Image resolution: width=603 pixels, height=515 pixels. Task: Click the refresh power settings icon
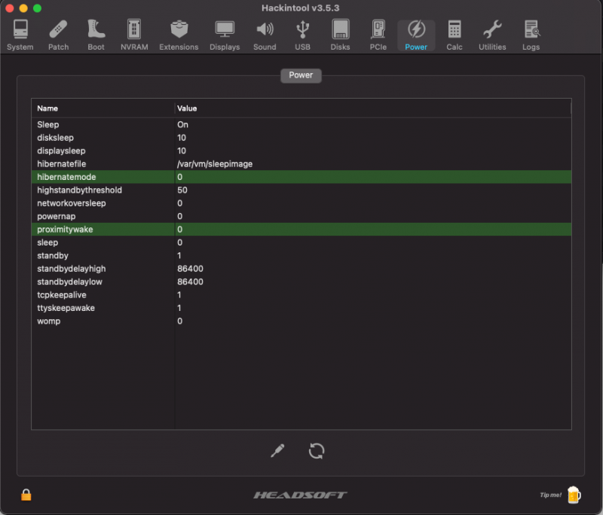[x=317, y=451]
